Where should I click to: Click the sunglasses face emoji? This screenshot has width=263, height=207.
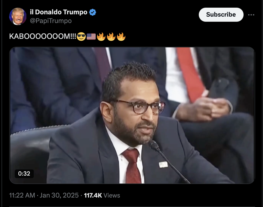(x=81, y=36)
